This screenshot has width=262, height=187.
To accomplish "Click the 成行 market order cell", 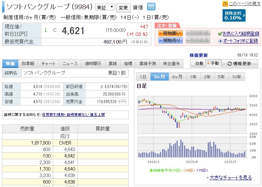I will tap(65, 136).
